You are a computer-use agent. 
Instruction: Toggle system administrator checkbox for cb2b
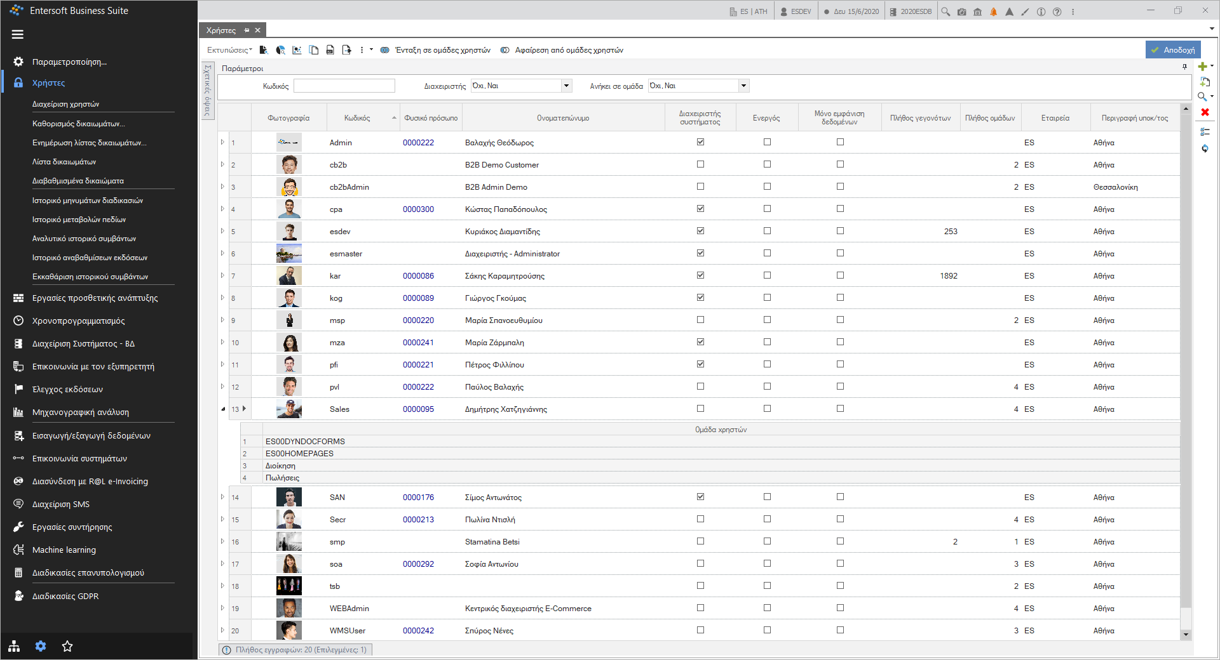coord(700,164)
